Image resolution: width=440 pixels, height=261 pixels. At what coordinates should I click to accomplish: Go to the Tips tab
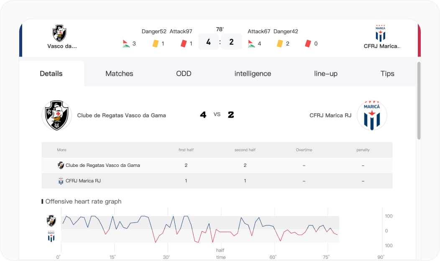tap(387, 74)
